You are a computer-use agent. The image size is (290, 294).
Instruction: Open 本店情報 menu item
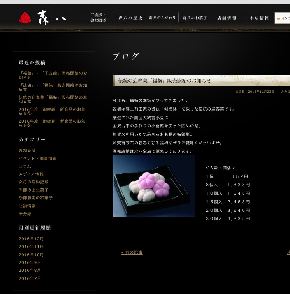click(x=259, y=18)
